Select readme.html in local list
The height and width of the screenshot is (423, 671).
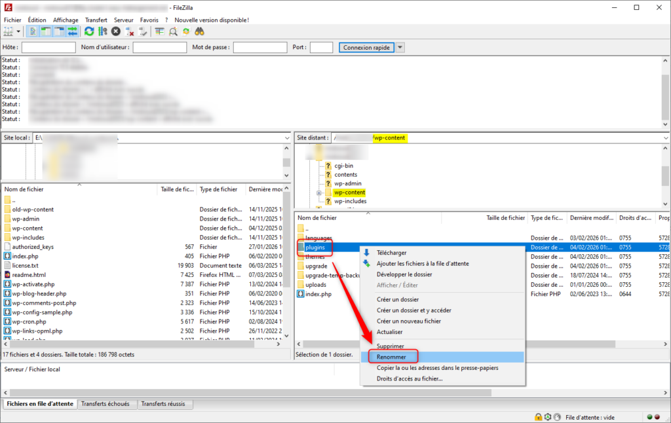29,274
